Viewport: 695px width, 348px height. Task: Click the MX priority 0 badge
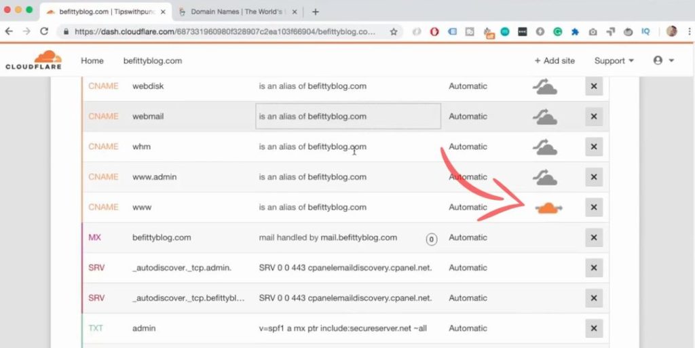click(431, 239)
